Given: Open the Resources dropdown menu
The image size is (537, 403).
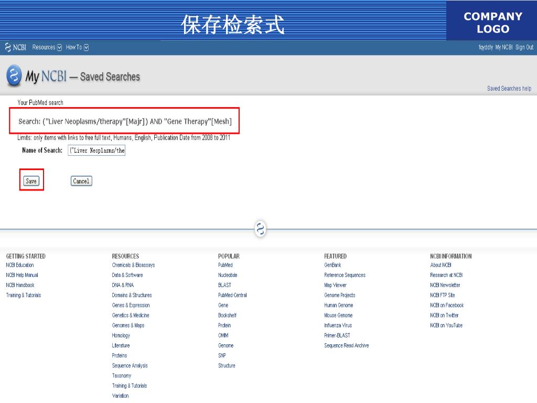Looking at the screenshot, I should [x=47, y=47].
